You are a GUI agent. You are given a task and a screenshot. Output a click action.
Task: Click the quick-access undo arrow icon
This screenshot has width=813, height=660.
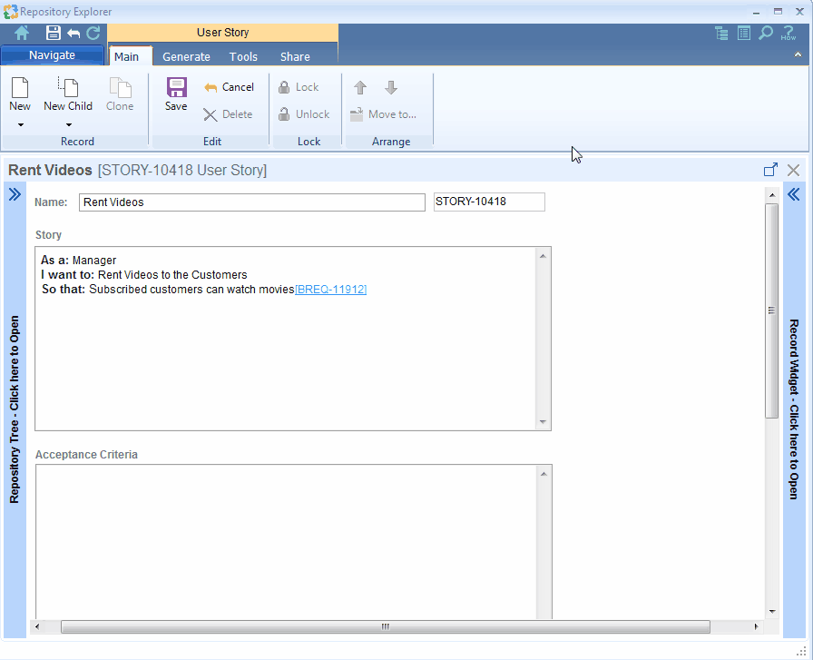73,34
